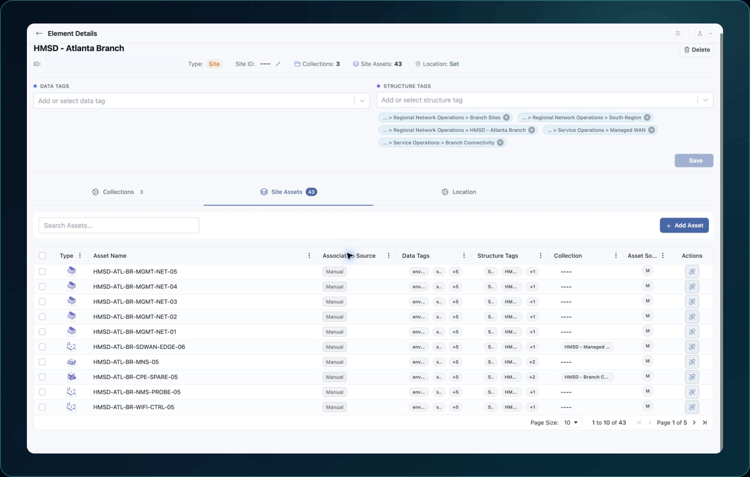Unlink asset HMSD-ATL-BR-MNS-05

coord(692,362)
